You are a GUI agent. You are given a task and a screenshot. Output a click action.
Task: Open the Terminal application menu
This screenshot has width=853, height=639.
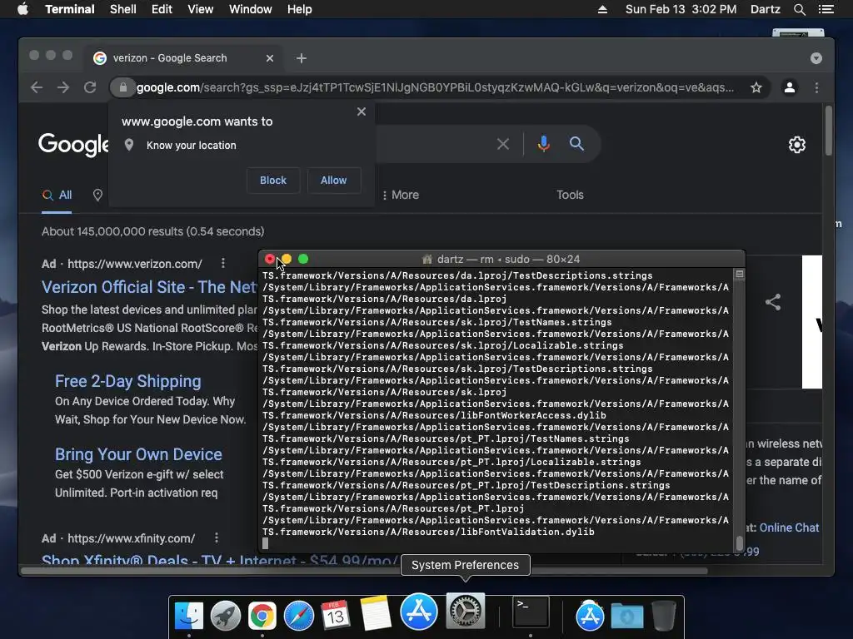coord(70,9)
